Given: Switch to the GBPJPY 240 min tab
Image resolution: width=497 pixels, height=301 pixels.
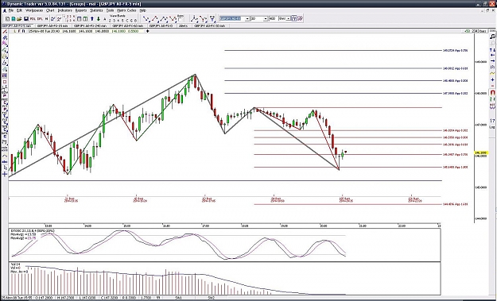Looking at the screenshot, I should tap(91, 25).
